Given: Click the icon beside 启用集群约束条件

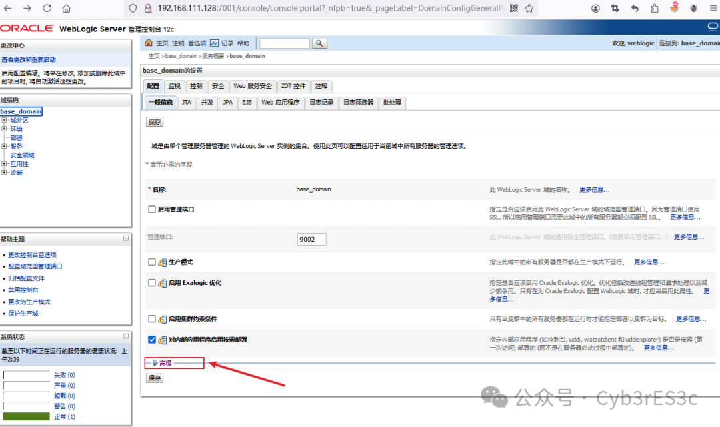Looking at the screenshot, I should pyautogui.click(x=162, y=319).
